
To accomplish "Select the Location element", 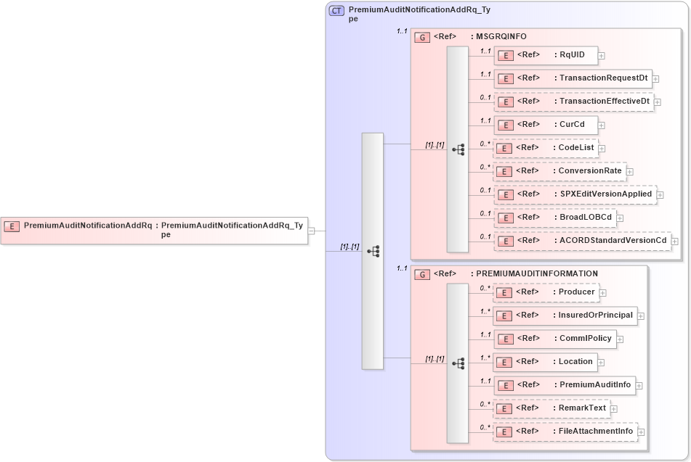I will pos(545,362).
